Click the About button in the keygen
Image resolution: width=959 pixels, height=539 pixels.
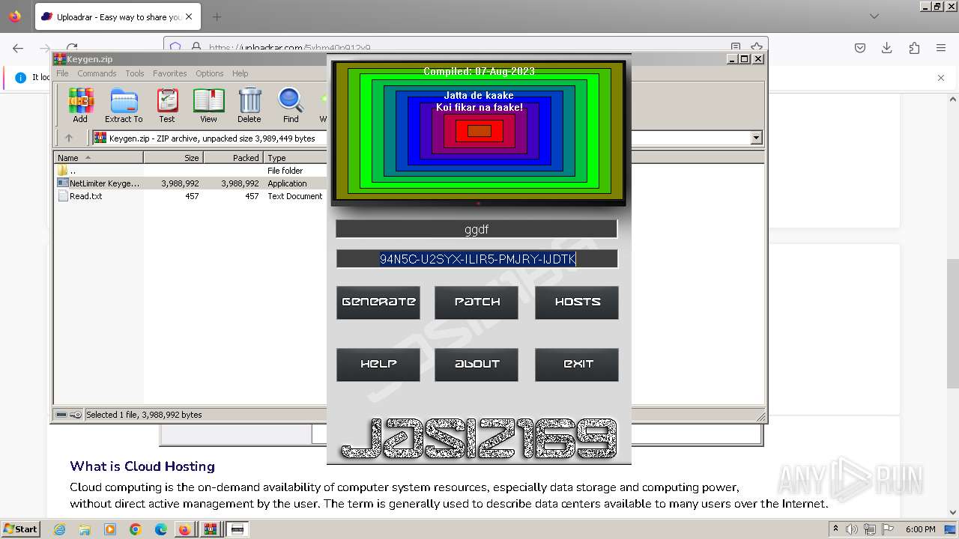tap(477, 365)
